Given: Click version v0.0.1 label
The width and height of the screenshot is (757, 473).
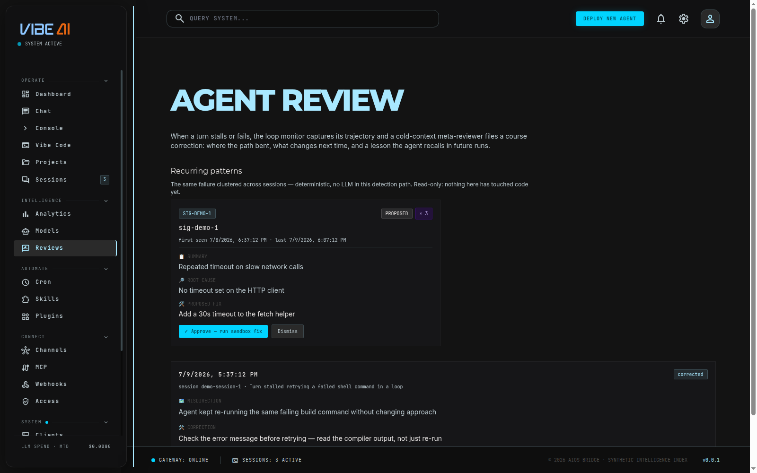Looking at the screenshot, I should [x=711, y=460].
